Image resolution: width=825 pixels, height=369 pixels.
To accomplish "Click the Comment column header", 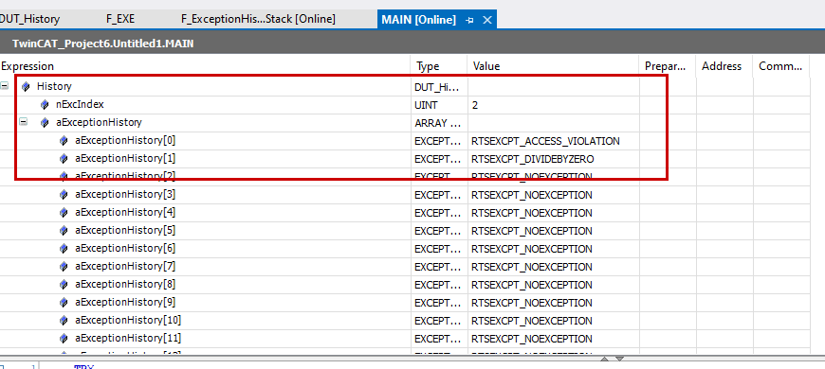I will point(780,66).
